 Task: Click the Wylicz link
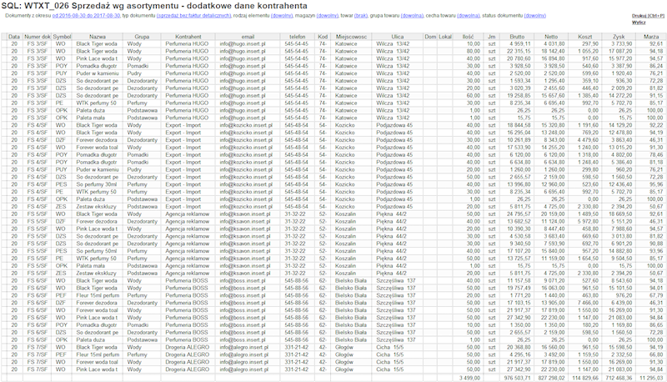point(638,23)
